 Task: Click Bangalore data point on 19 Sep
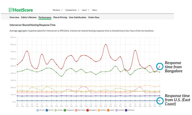click(135, 50)
